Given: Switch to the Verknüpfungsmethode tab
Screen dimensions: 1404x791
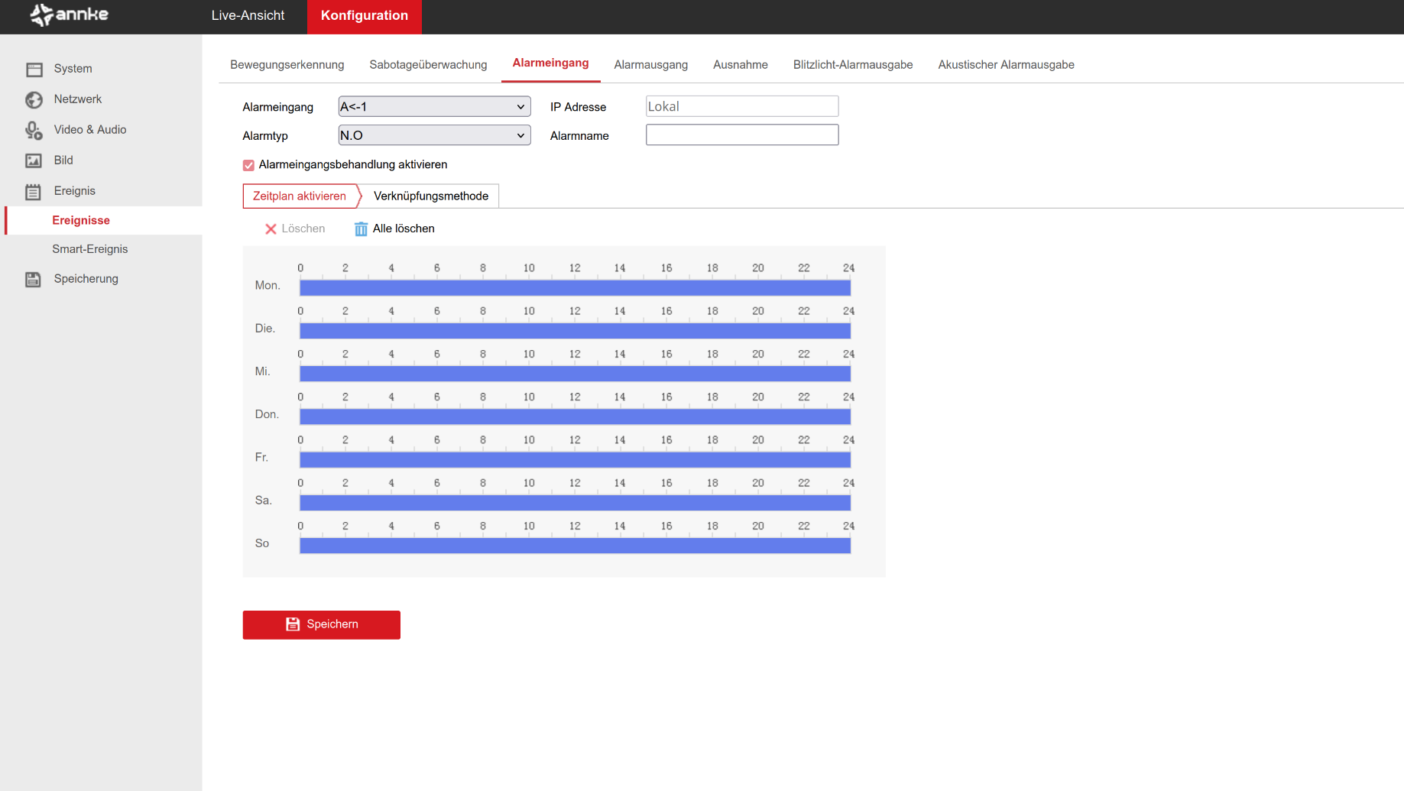Looking at the screenshot, I should click(430, 196).
